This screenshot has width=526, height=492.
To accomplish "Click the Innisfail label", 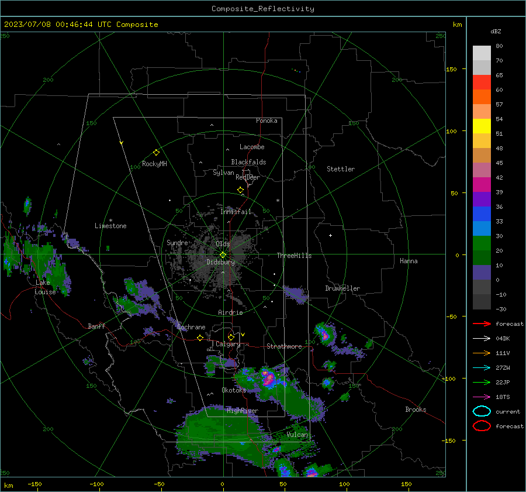I will click(236, 212).
